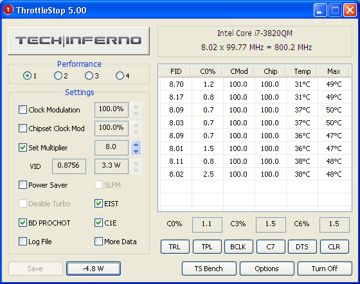Screen dimensions: 360x284
Task: Uncheck the BD PROCHOT option
Action: 22,223
